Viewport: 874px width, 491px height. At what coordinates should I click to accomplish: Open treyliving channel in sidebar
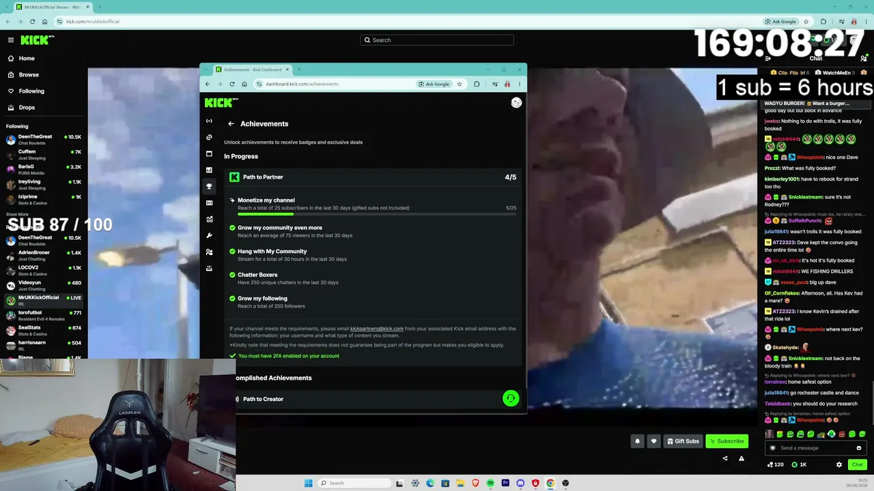[x=44, y=184]
